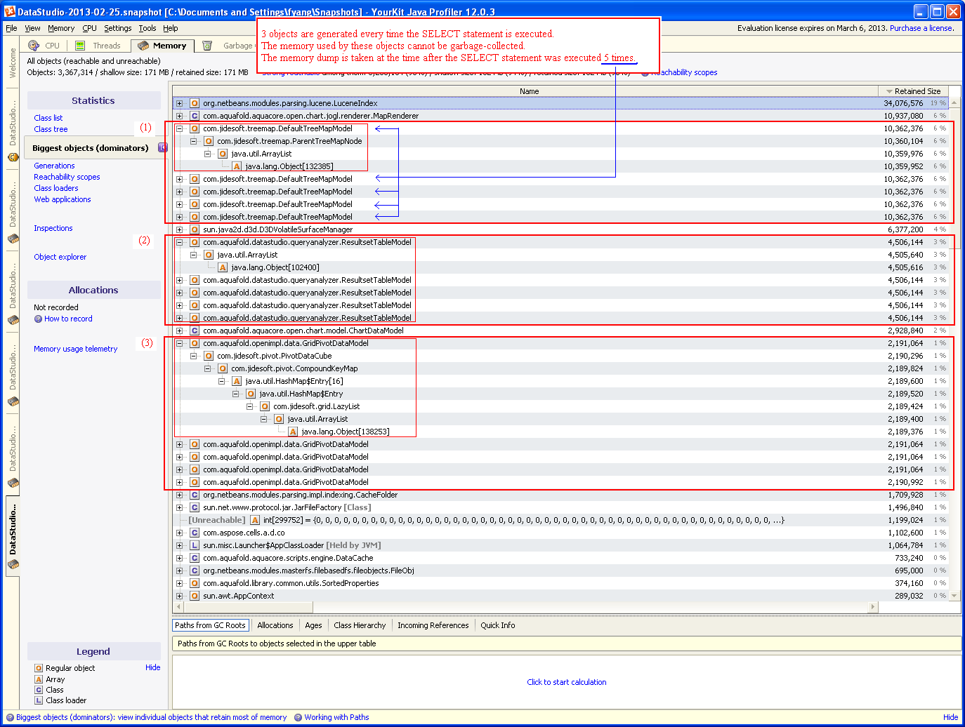Expand the ChartDataModel node
This screenshot has height=727, width=965.
point(180,331)
